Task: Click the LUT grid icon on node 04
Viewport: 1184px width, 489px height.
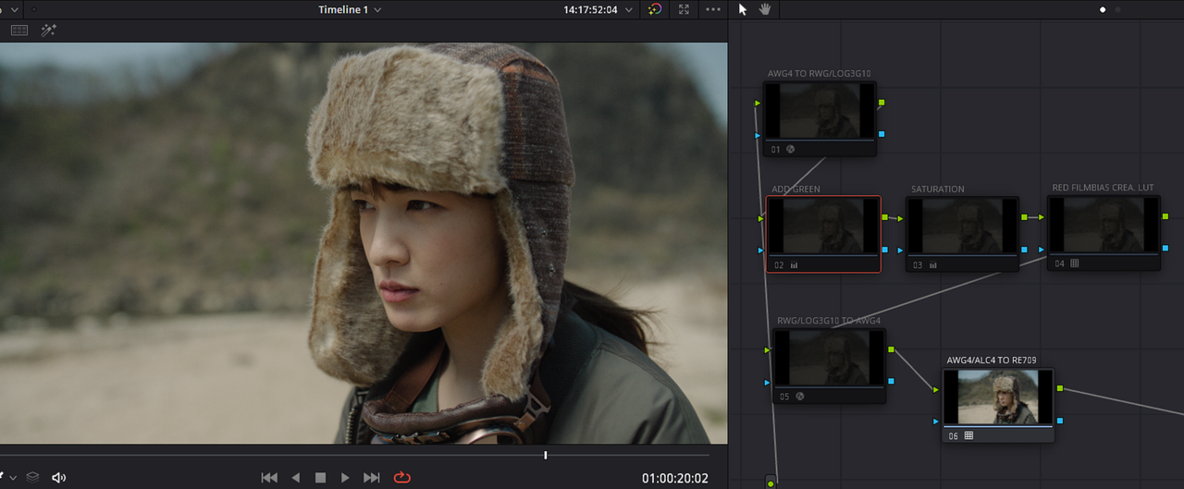Action: 1074,263
